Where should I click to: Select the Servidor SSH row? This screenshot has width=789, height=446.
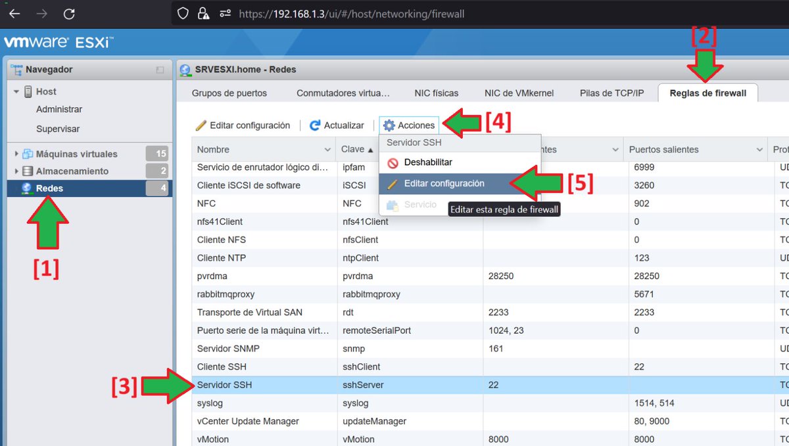[x=490, y=385]
